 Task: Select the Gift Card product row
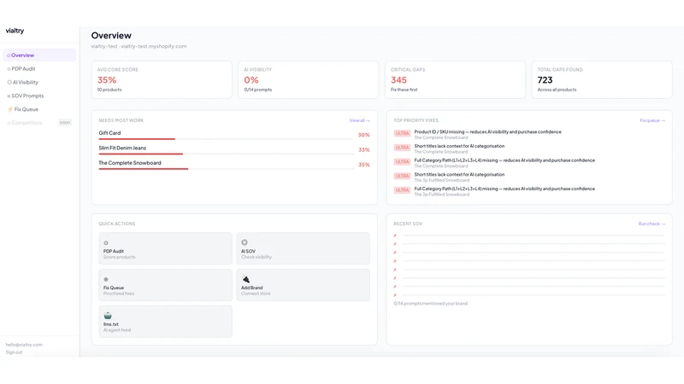234,135
